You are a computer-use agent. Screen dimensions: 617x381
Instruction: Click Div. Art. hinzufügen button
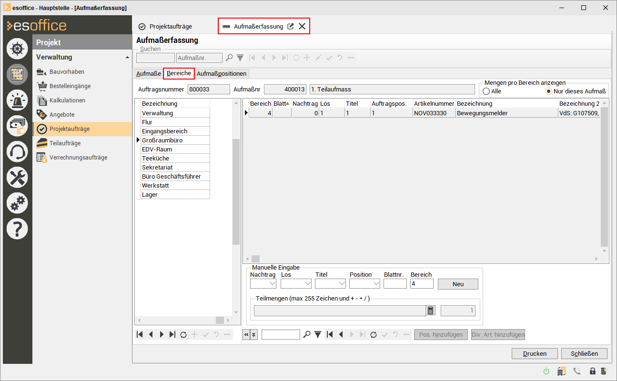(x=498, y=334)
